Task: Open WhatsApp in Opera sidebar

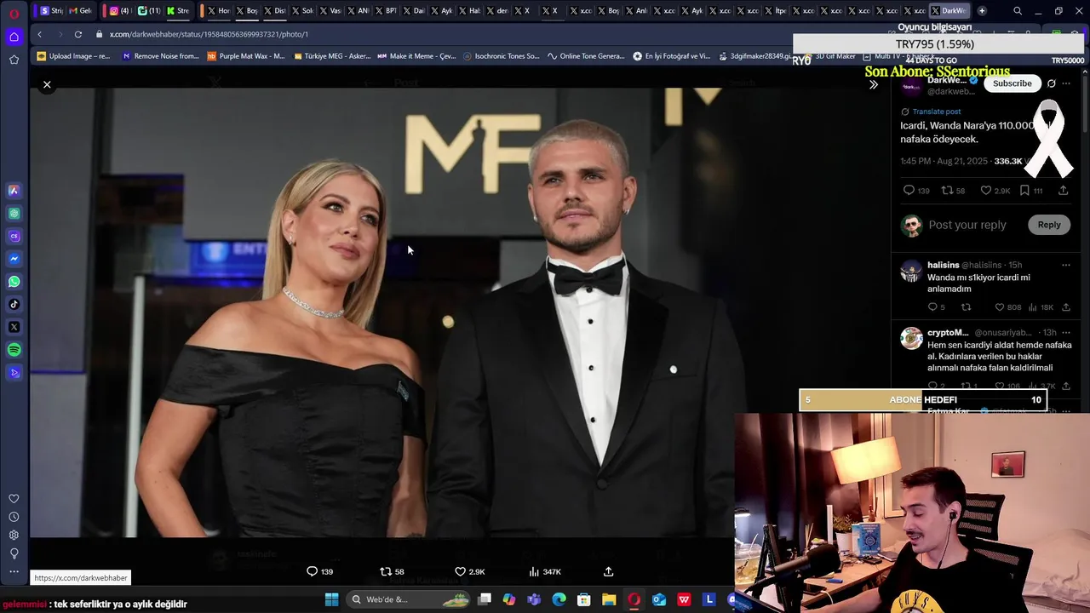Action: click(x=14, y=282)
